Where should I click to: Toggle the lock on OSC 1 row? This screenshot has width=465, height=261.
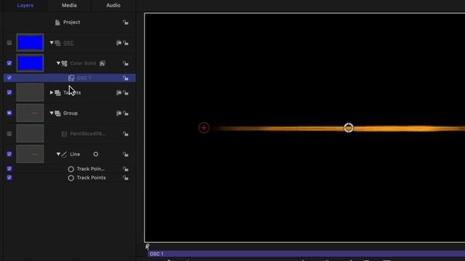coord(126,78)
